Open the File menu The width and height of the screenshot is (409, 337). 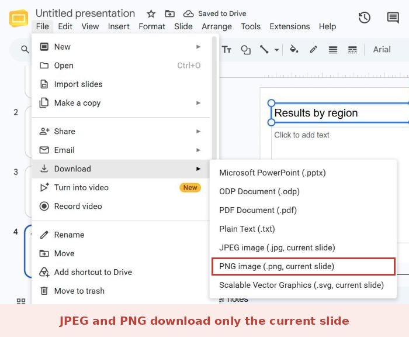42,26
